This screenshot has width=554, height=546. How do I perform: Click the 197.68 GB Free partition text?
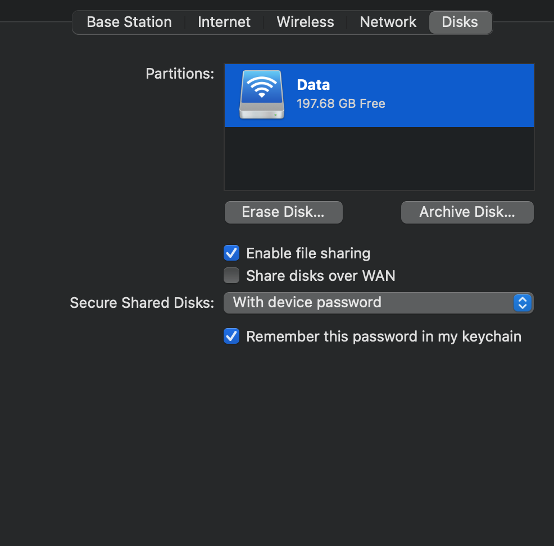(x=341, y=103)
